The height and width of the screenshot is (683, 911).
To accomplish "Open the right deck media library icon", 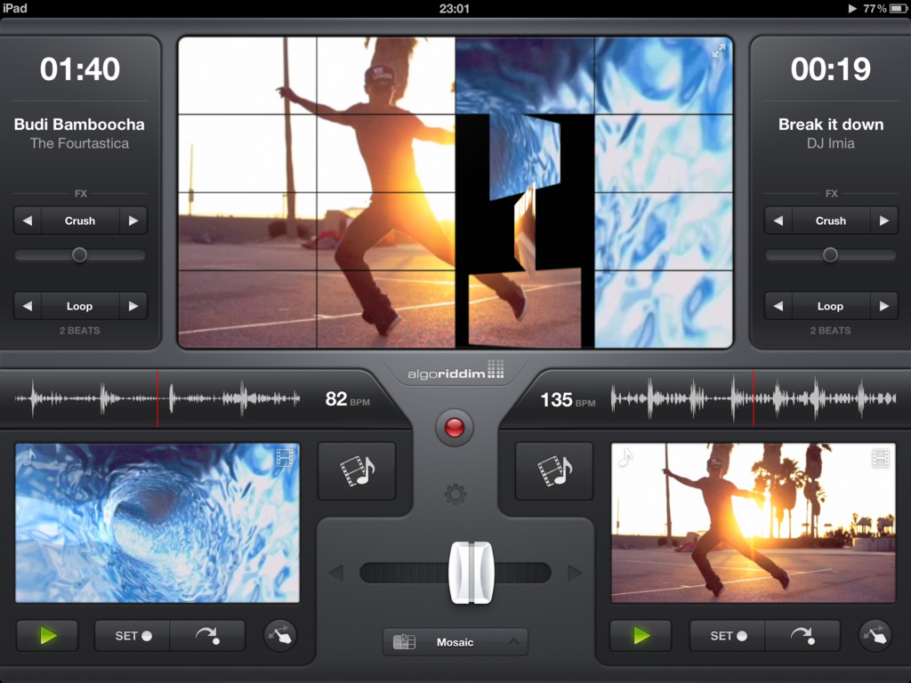I will click(x=553, y=470).
